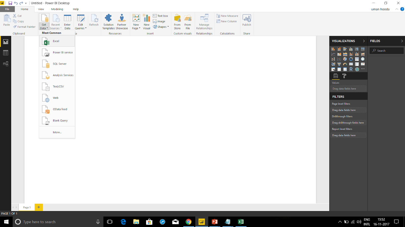Viewport: 405px width, 227px height.
Task: Import custom visual From File
Action: (x=188, y=22)
